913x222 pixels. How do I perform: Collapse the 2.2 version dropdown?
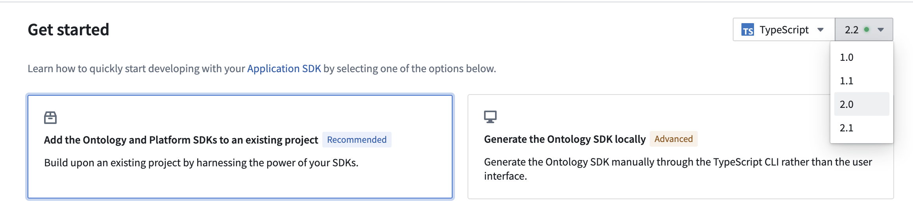(864, 29)
